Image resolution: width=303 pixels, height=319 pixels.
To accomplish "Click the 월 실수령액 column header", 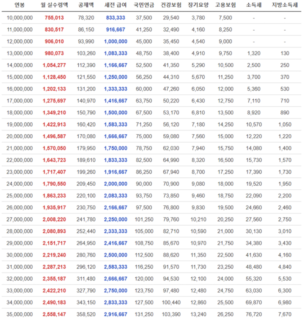I will (54, 5).
